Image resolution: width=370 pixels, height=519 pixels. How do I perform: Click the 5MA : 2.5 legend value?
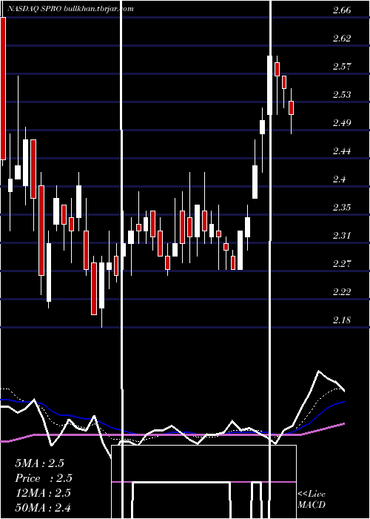coord(40,463)
